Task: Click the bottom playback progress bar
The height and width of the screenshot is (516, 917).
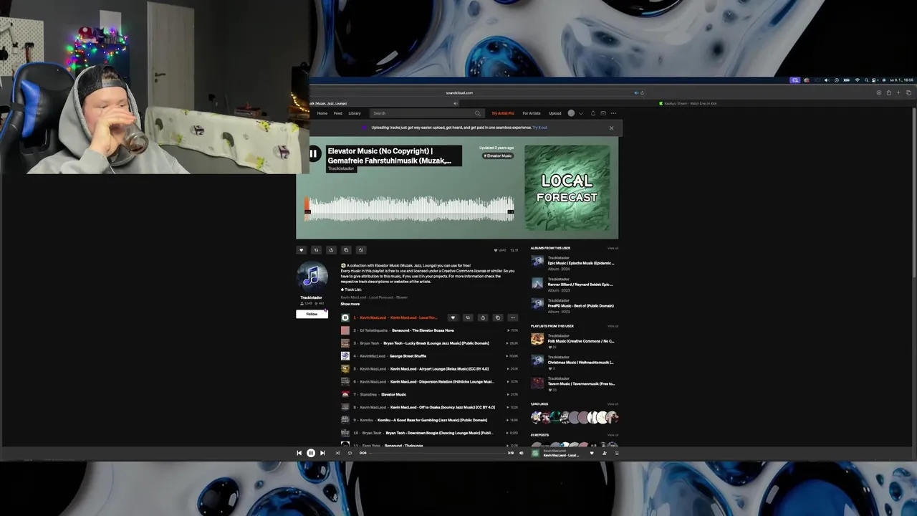Action: click(x=437, y=453)
